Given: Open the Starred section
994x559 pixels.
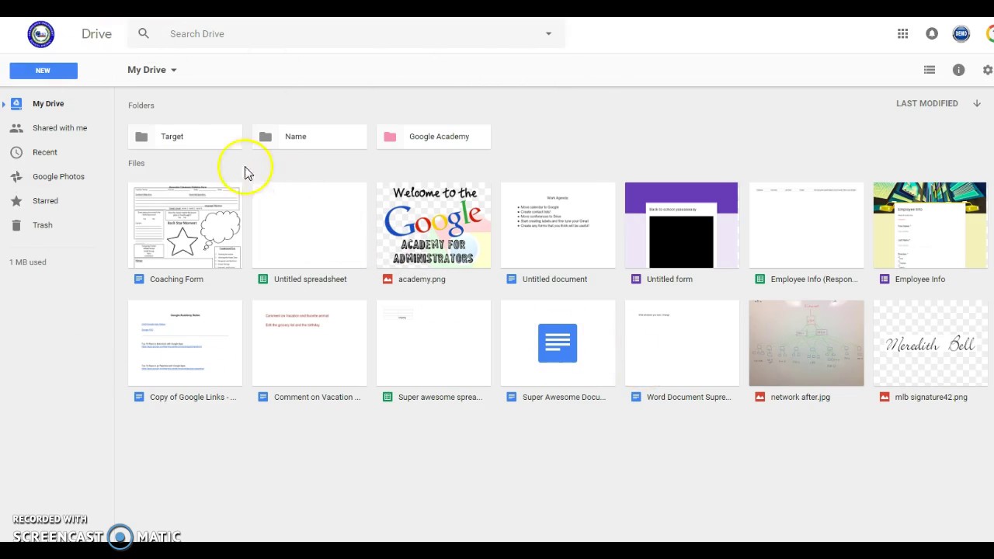Looking at the screenshot, I should 45,201.
